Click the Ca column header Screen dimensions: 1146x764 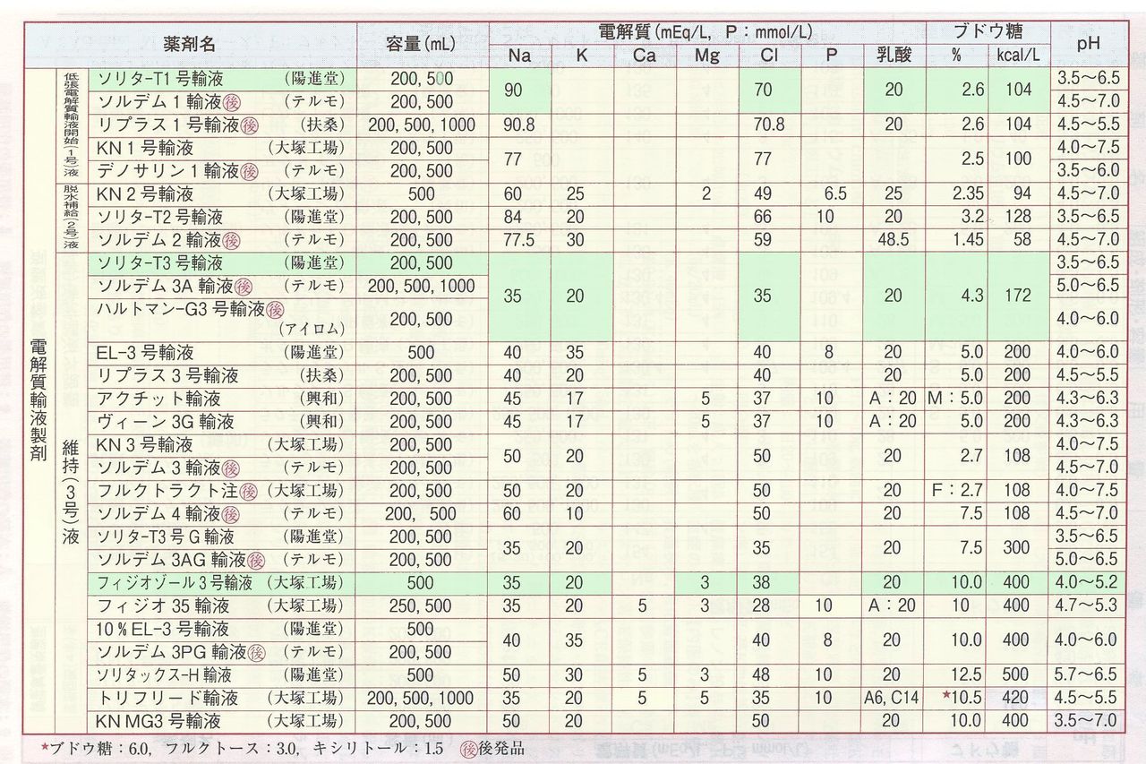(x=644, y=56)
